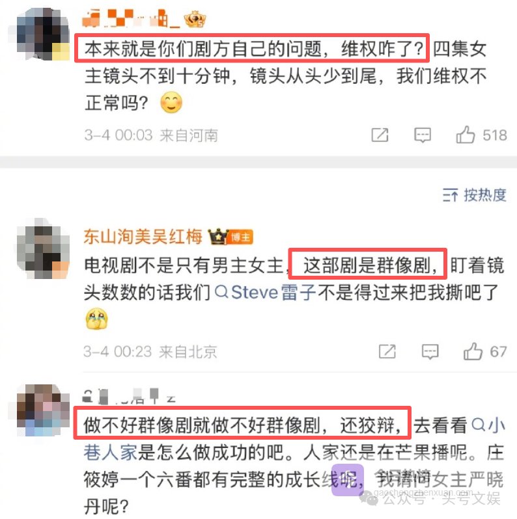
Task: Open the third commenter's avatar
Action: pyautogui.click(x=44, y=410)
